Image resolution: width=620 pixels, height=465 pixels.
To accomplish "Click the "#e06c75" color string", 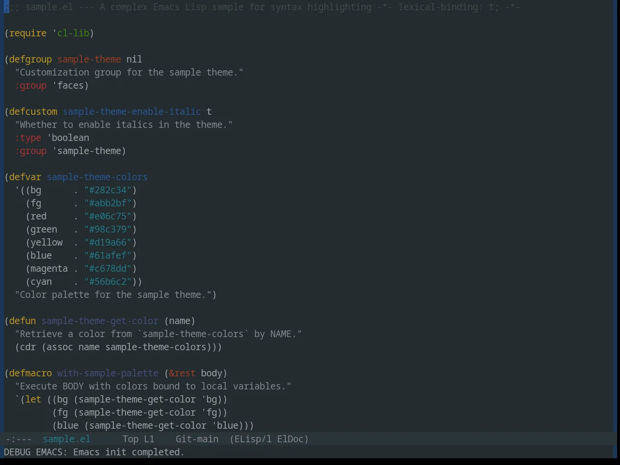I will (x=108, y=216).
